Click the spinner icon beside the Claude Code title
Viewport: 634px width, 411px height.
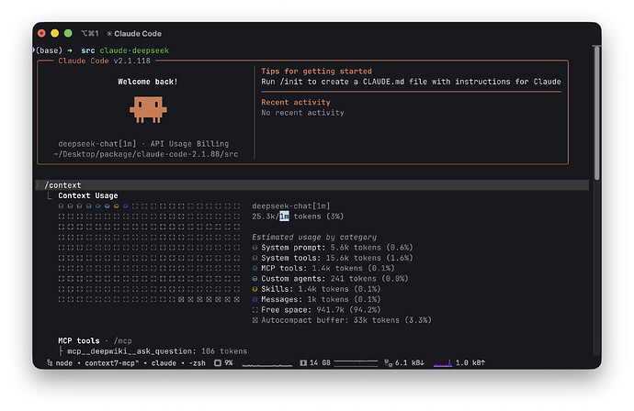click(109, 34)
